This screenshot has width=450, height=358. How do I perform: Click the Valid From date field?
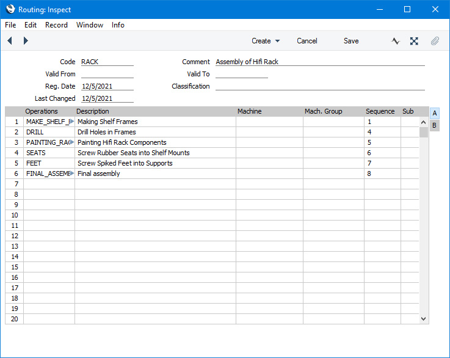(x=107, y=74)
